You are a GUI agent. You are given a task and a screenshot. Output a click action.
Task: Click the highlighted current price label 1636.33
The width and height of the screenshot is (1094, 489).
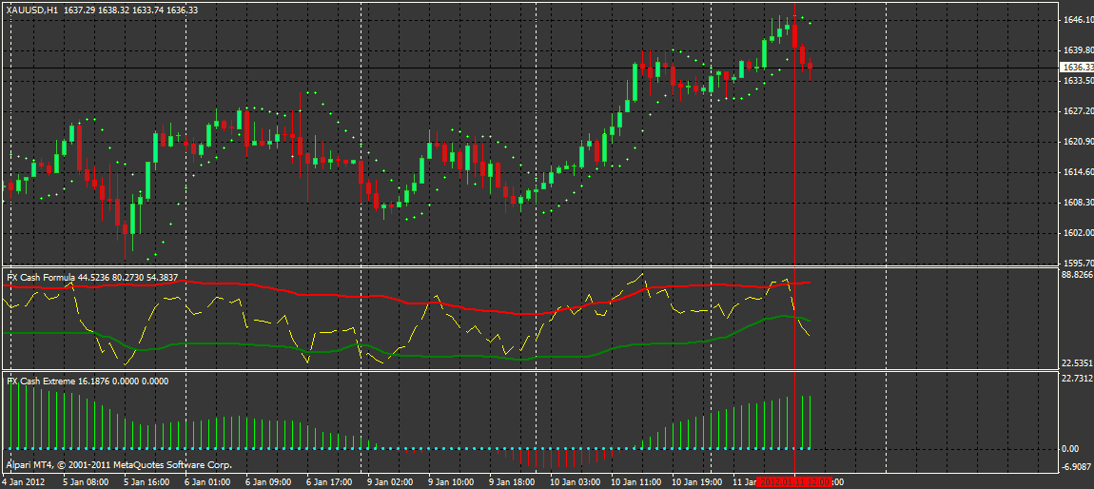click(1077, 68)
